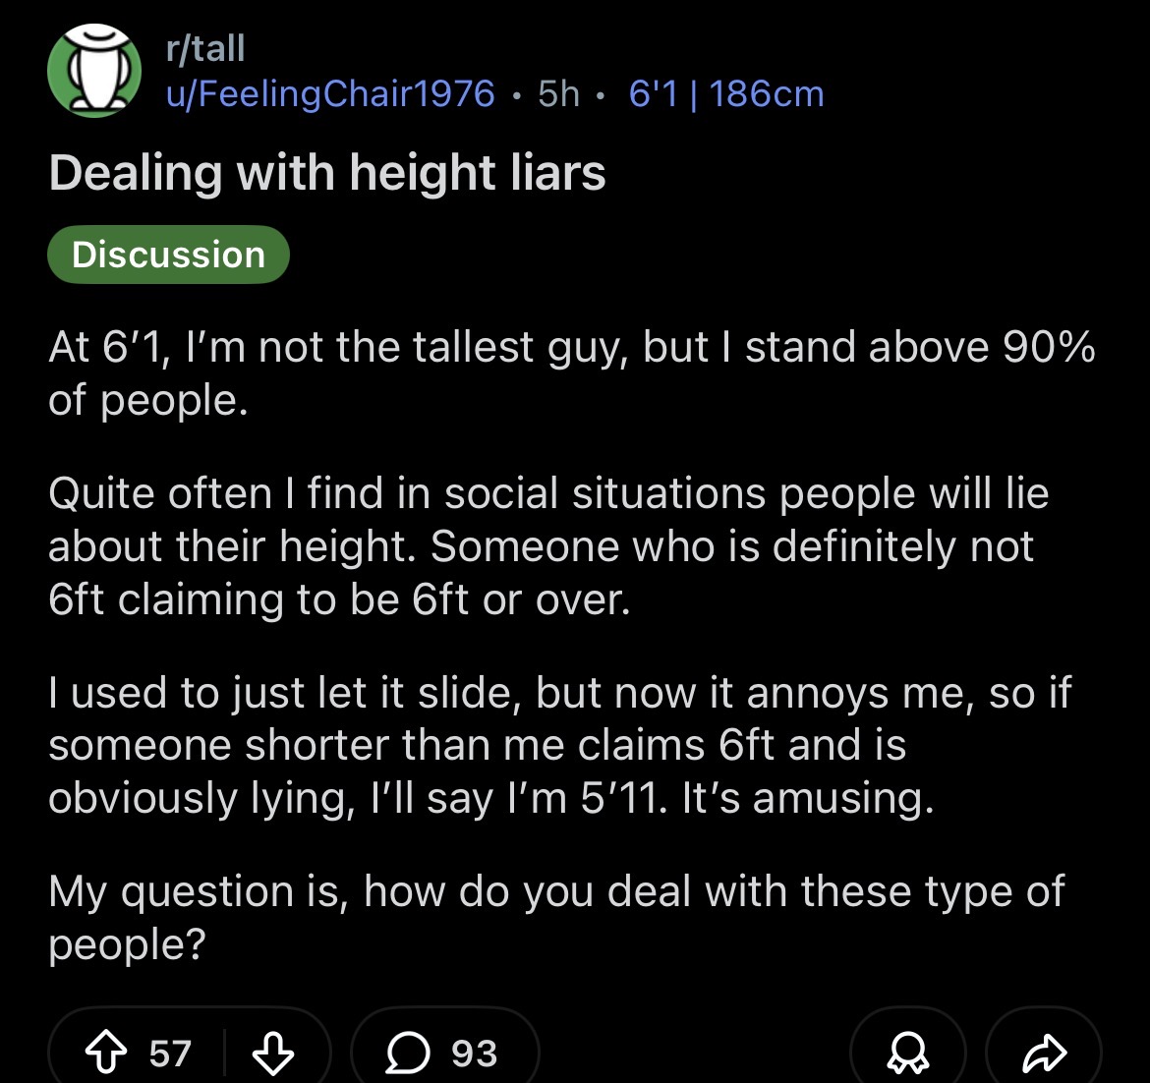Open the 93 comments count
The width and height of the screenshot is (1150, 1083).
point(474,1054)
